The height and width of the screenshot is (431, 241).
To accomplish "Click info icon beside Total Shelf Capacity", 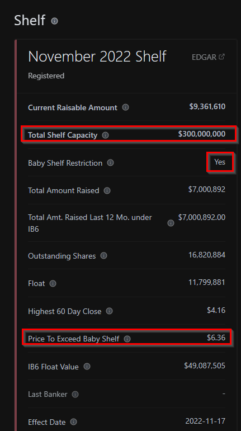I will [106, 135].
